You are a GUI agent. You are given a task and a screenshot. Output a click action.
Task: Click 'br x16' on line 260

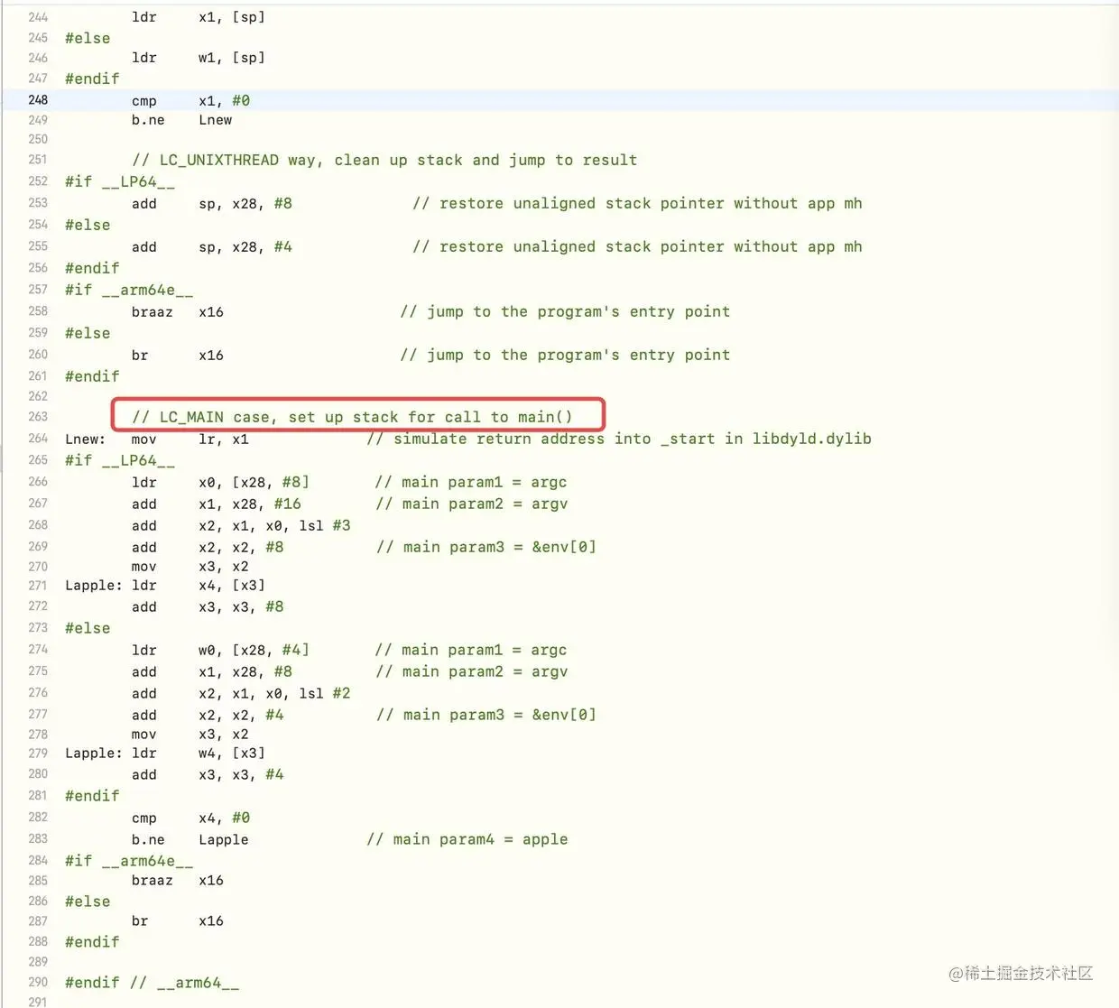[178, 355]
